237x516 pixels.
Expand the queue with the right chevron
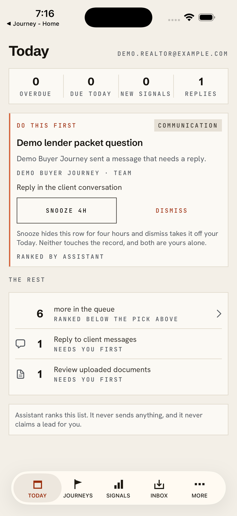[219, 314]
